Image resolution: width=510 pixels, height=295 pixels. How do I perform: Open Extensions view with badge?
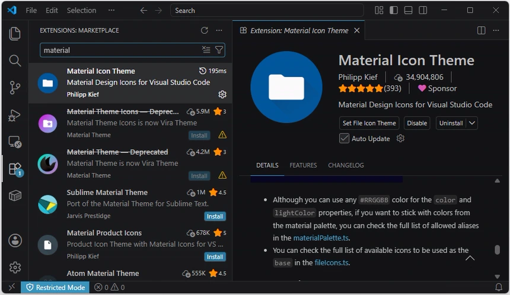tap(15, 169)
